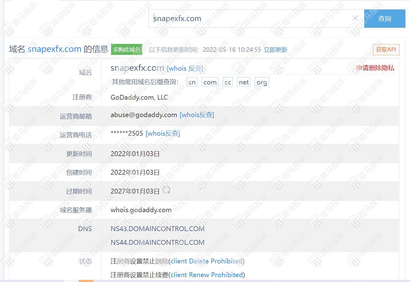Click the cc suffix lookup icon

(228, 82)
